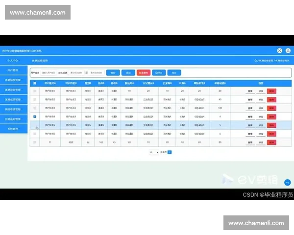294x235 pixels.
Task: Expand the 体测标准管理 sidebar menu
Action: point(14,80)
